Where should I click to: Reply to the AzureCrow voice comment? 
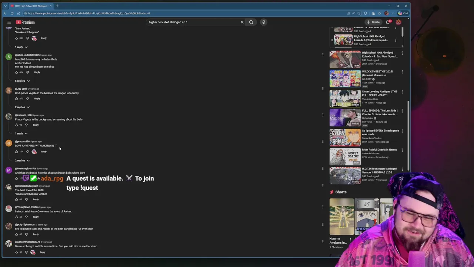click(36, 217)
